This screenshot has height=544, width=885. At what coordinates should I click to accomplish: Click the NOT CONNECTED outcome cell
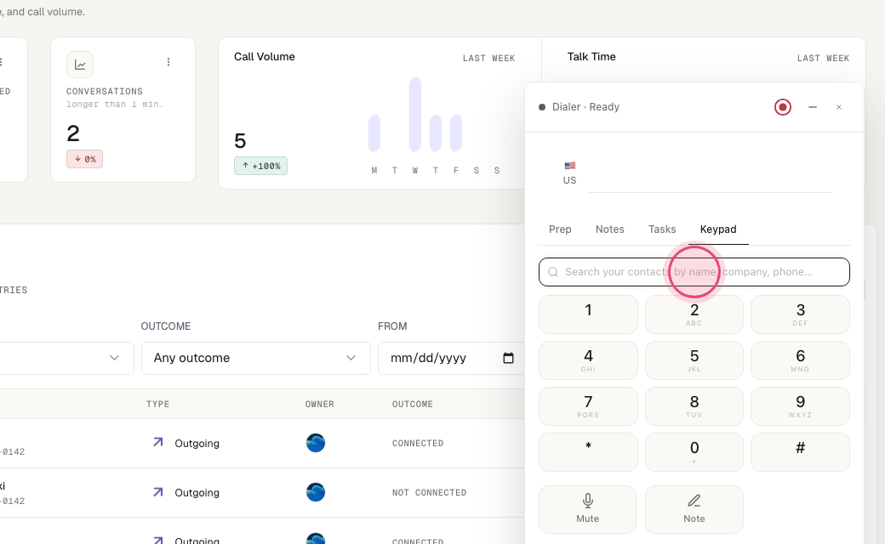(x=430, y=493)
